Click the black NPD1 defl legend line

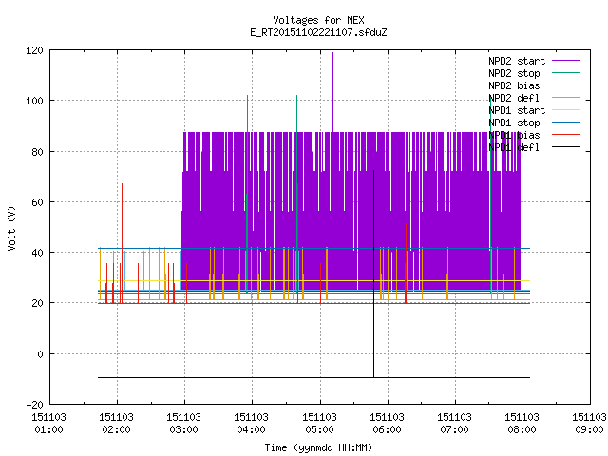tap(566, 147)
